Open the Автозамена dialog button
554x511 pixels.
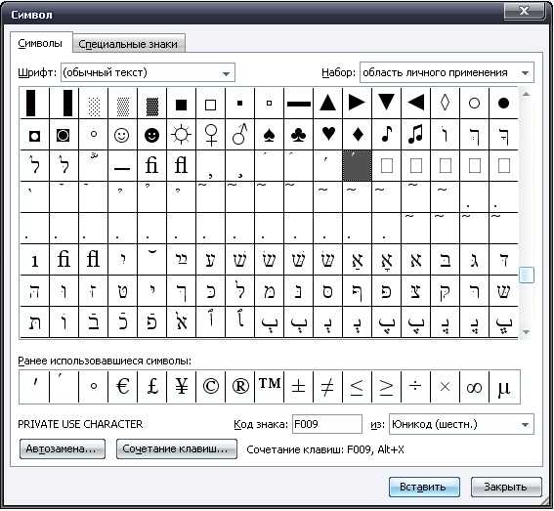63,448
